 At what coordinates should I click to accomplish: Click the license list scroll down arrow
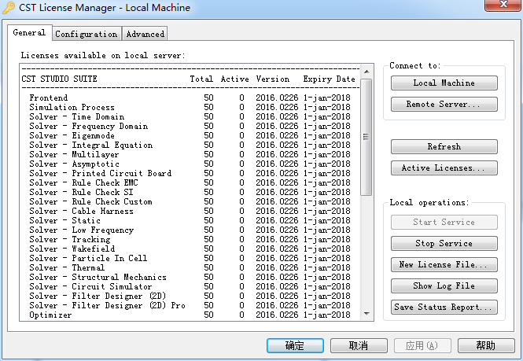[366, 314]
